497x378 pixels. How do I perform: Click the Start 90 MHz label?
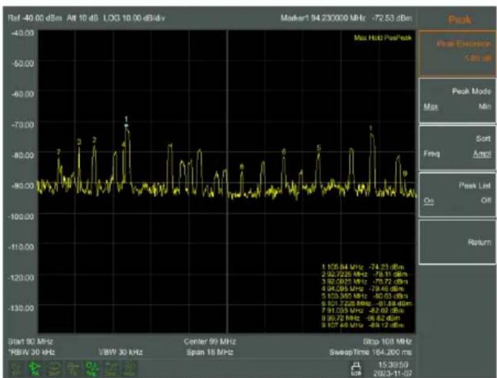click(30, 342)
